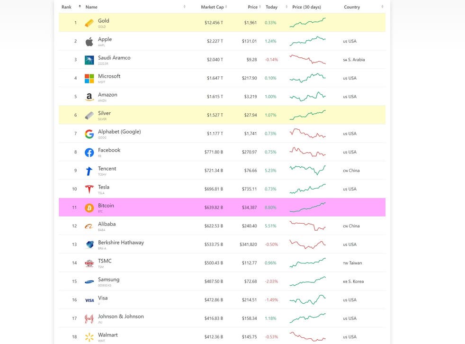Click Bitcoin's price $34,387

coord(250,207)
